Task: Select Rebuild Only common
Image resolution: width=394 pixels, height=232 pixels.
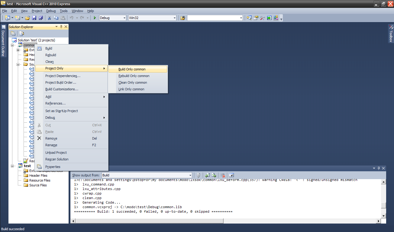Action: [138, 76]
